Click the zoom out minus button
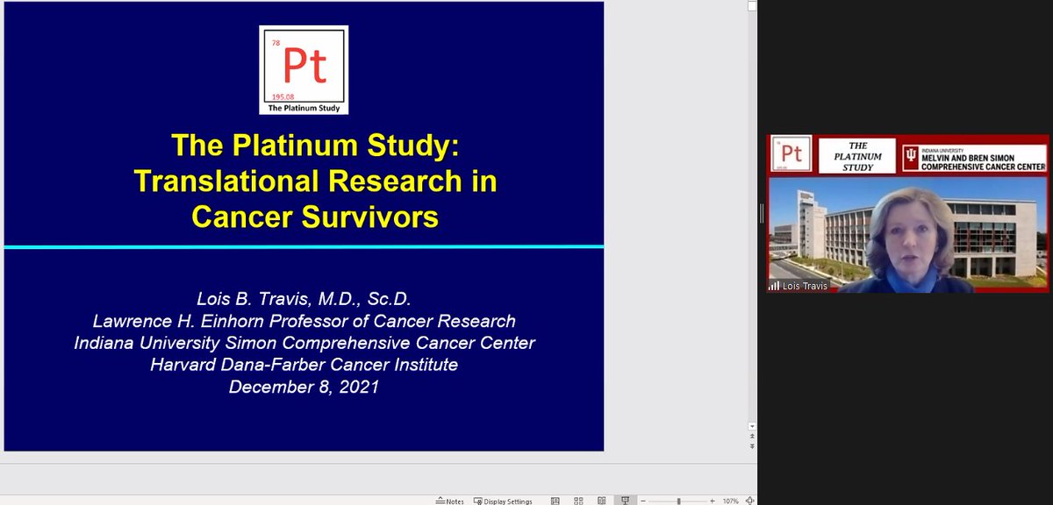Screen dimensions: 1053x505 [x=643, y=501]
